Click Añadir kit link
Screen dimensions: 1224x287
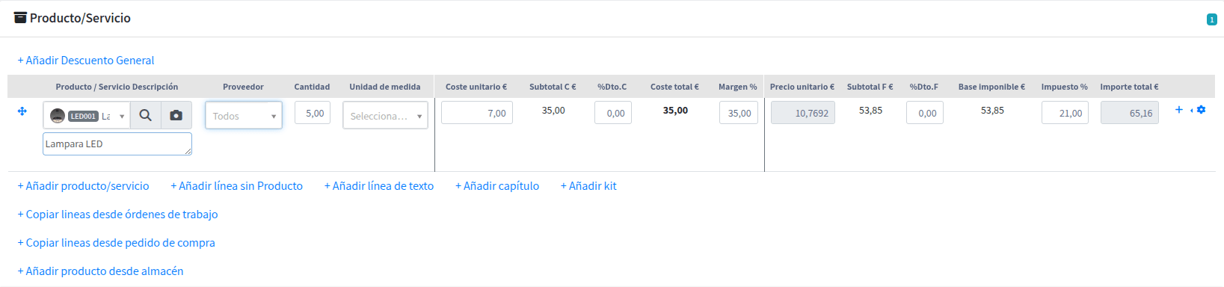[588, 186]
